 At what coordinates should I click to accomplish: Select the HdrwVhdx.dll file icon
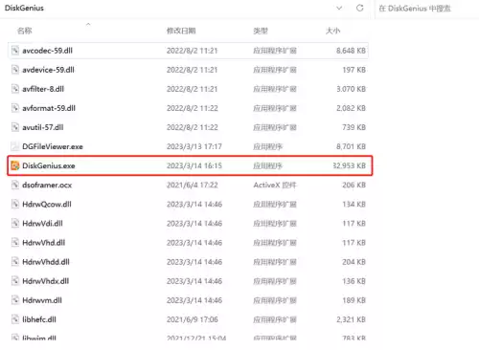(15, 281)
